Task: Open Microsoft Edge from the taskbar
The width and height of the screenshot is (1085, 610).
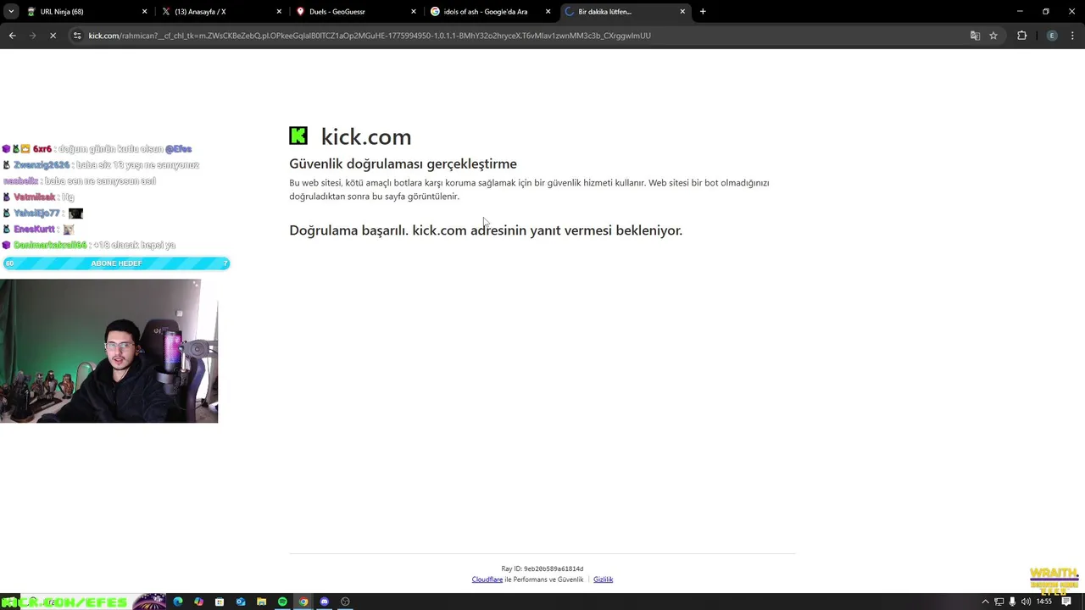Action: (x=178, y=602)
